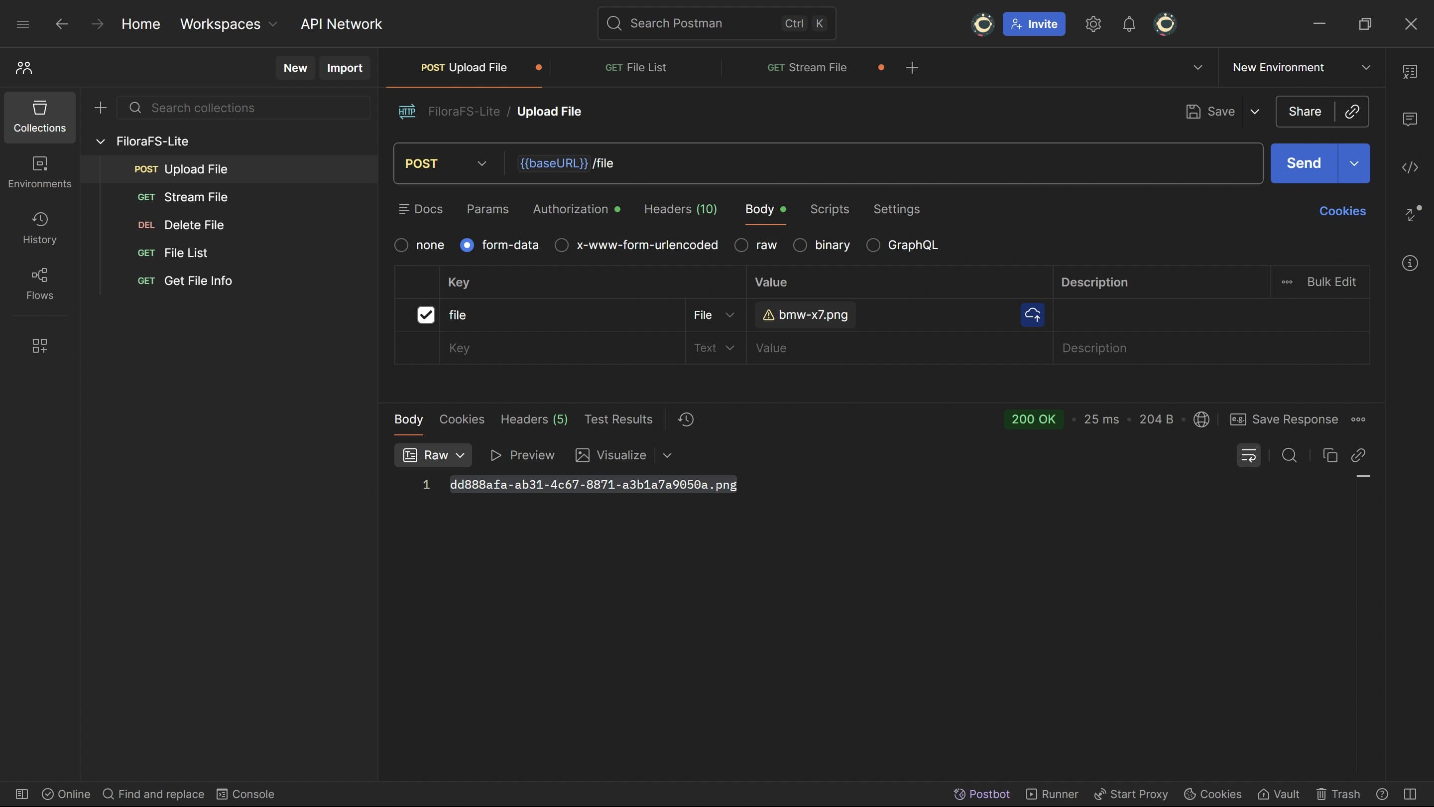Open the Authorization tab
The height and width of the screenshot is (807, 1434).
(x=576, y=209)
